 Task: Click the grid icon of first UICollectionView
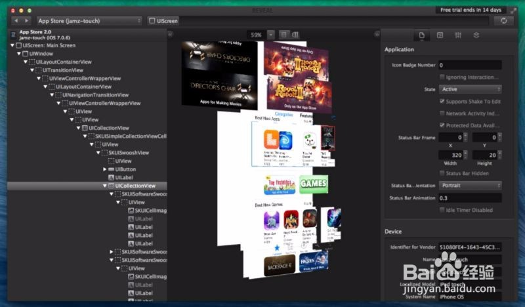[85, 128]
